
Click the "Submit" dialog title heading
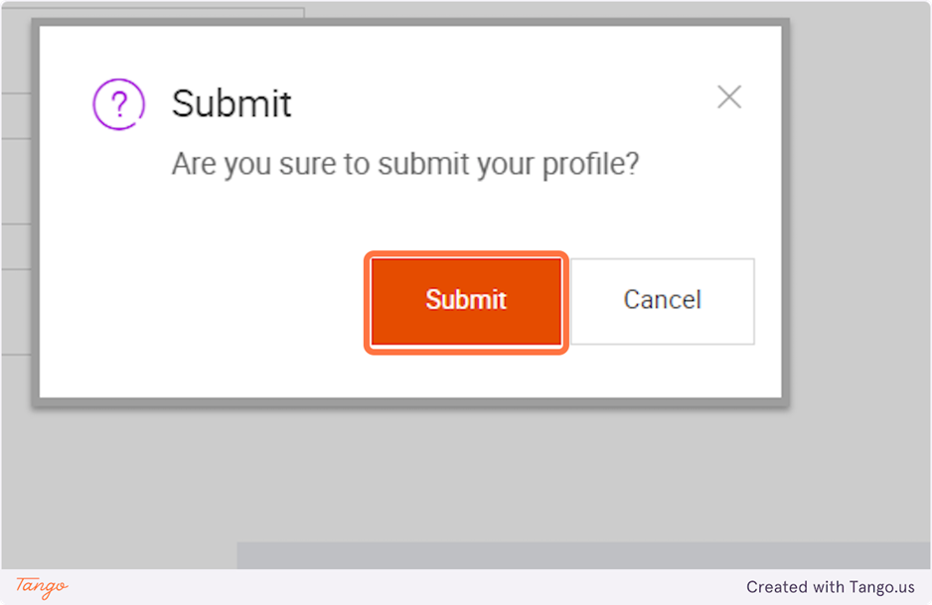point(232,103)
